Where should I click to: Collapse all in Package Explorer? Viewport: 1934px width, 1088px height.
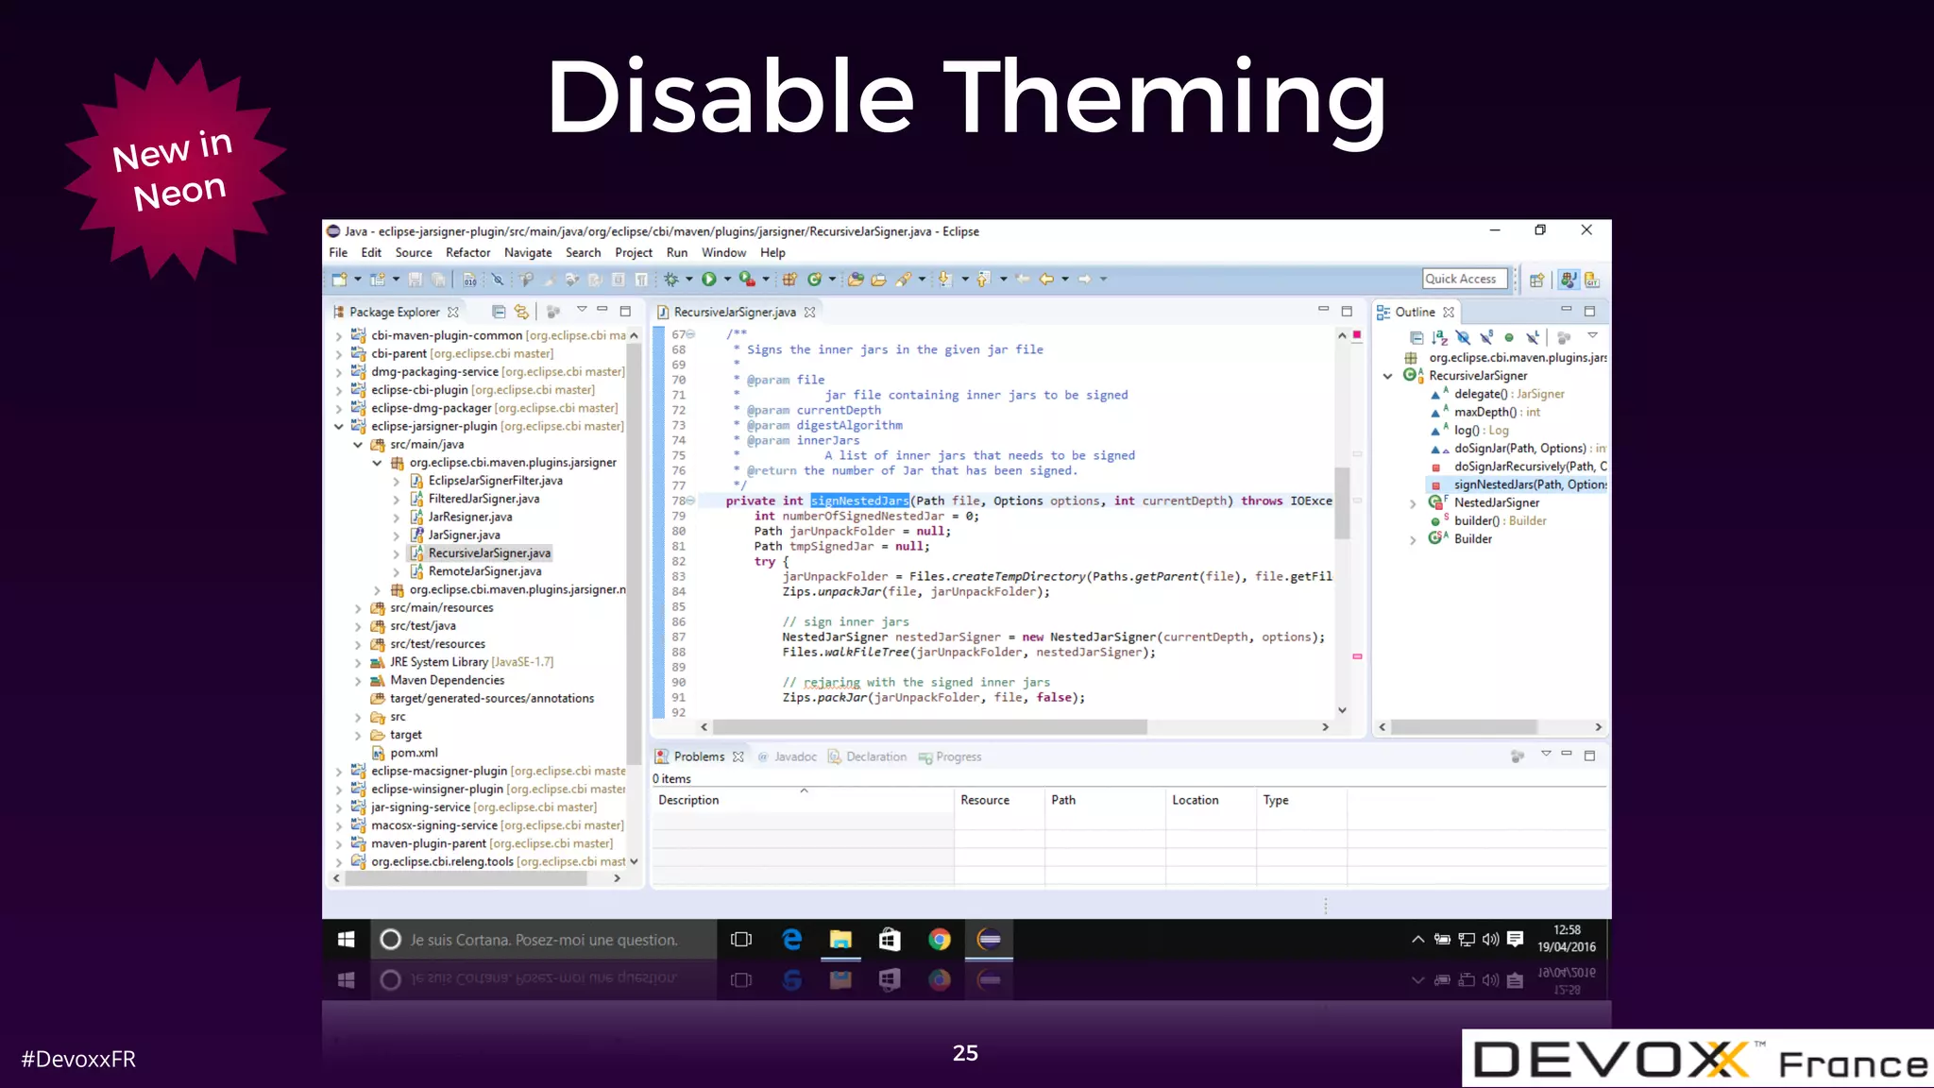(499, 312)
